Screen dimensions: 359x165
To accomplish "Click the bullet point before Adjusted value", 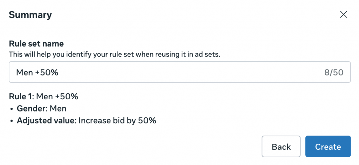I will pyautogui.click(x=12, y=121).
